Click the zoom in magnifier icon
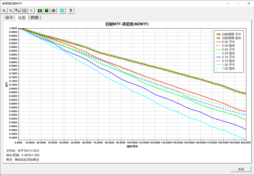Screen dimensions: 254x175 (x=4, y=11)
